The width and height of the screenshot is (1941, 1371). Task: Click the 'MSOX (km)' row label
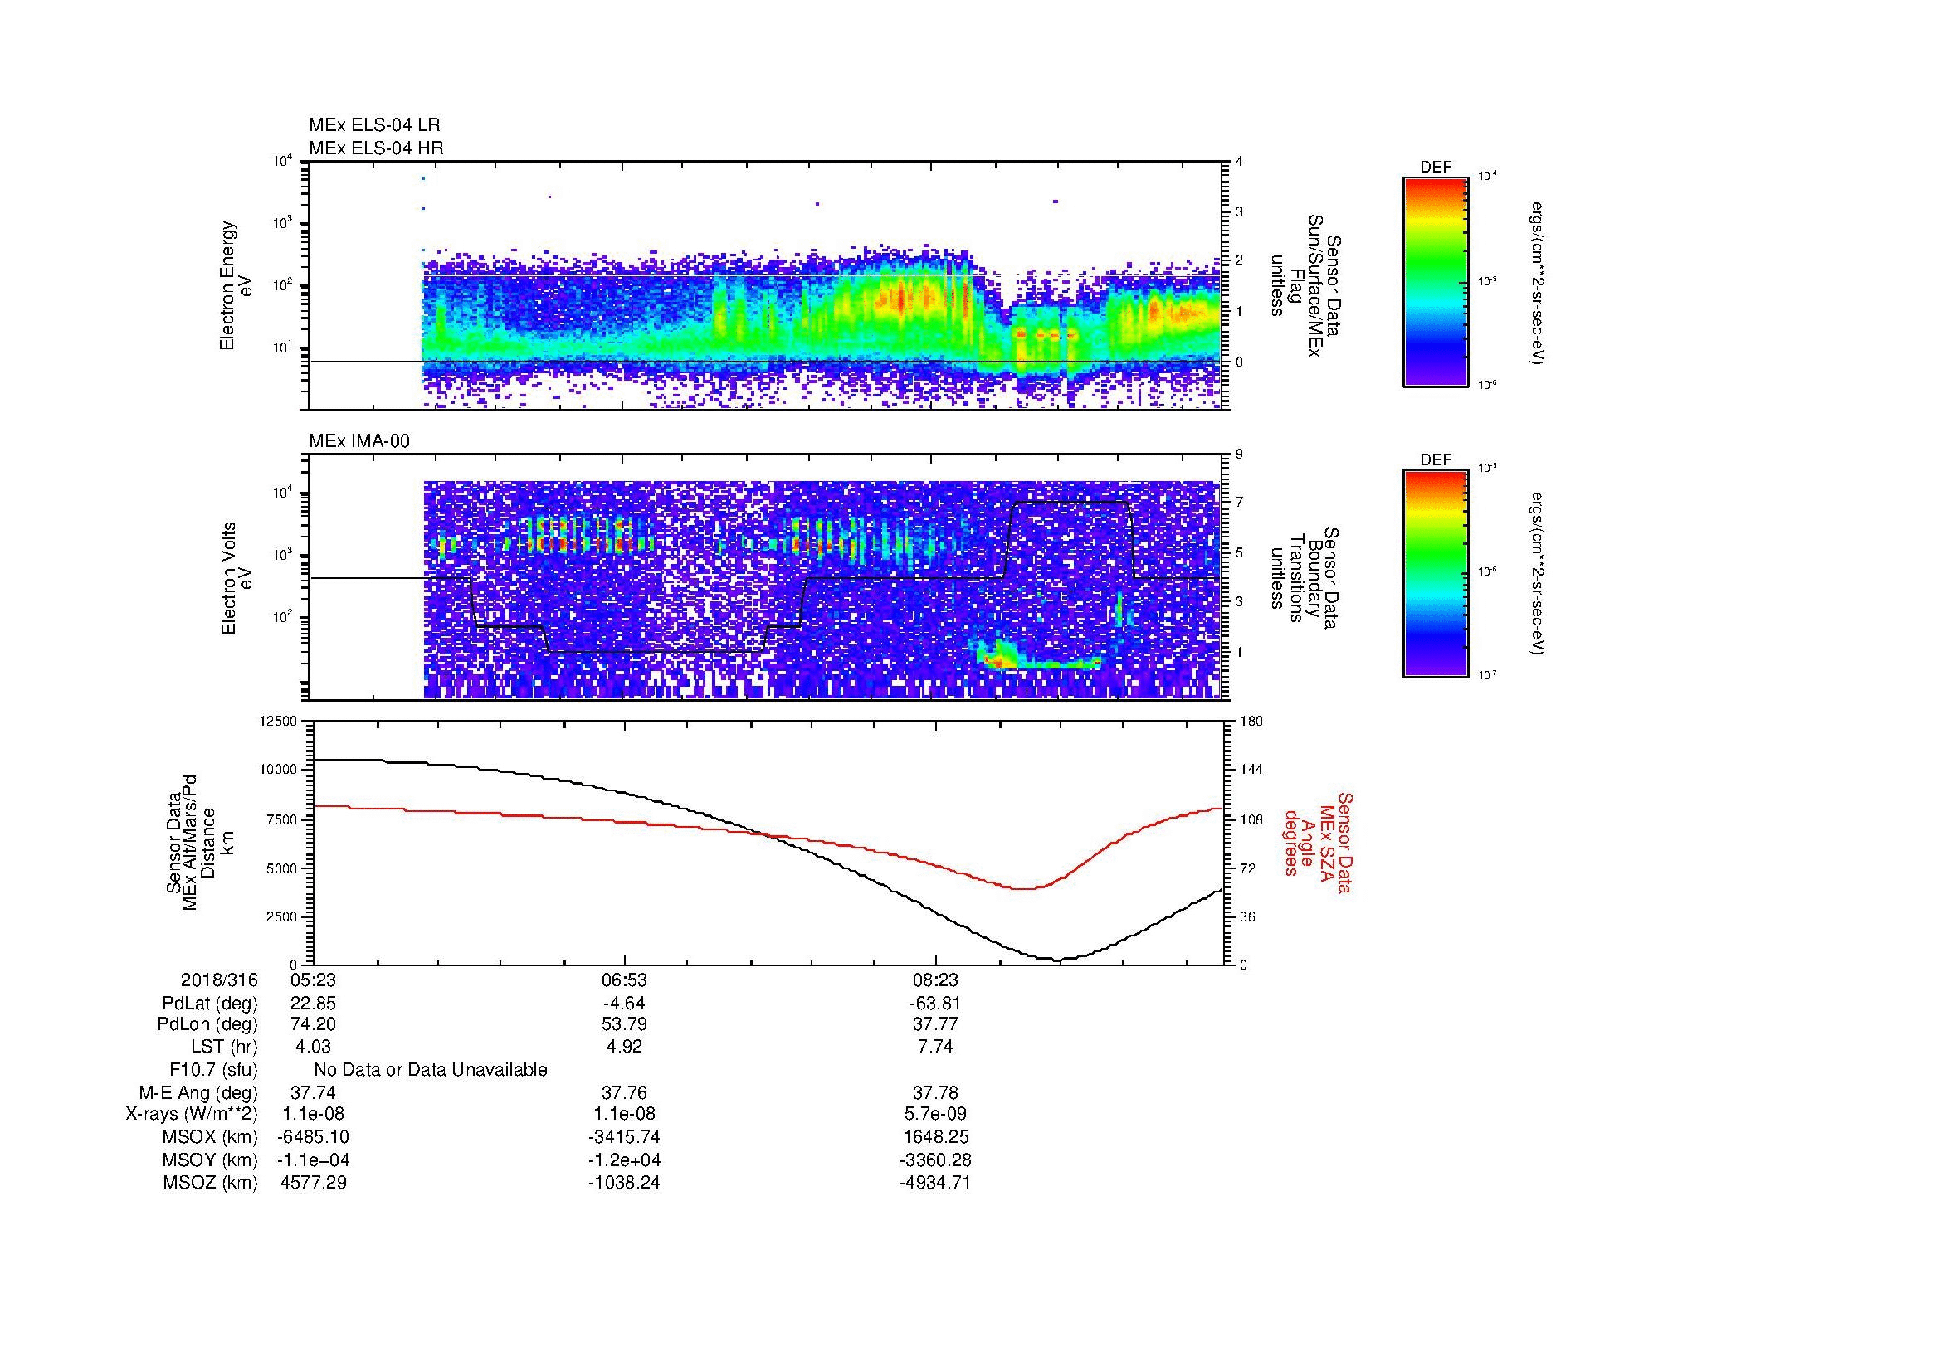(211, 1137)
